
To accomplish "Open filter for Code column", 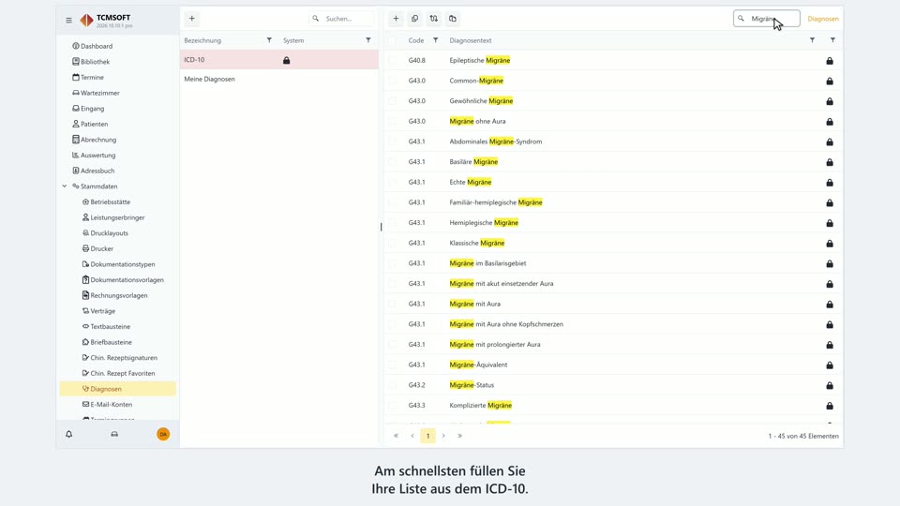I will [x=436, y=40].
